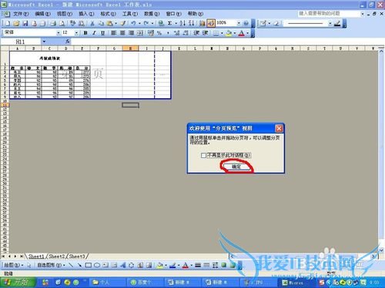Select the Oval drawing tool

[x=97, y=265]
